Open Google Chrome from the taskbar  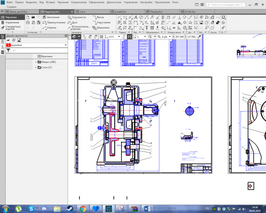pyautogui.click(x=83, y=209)
